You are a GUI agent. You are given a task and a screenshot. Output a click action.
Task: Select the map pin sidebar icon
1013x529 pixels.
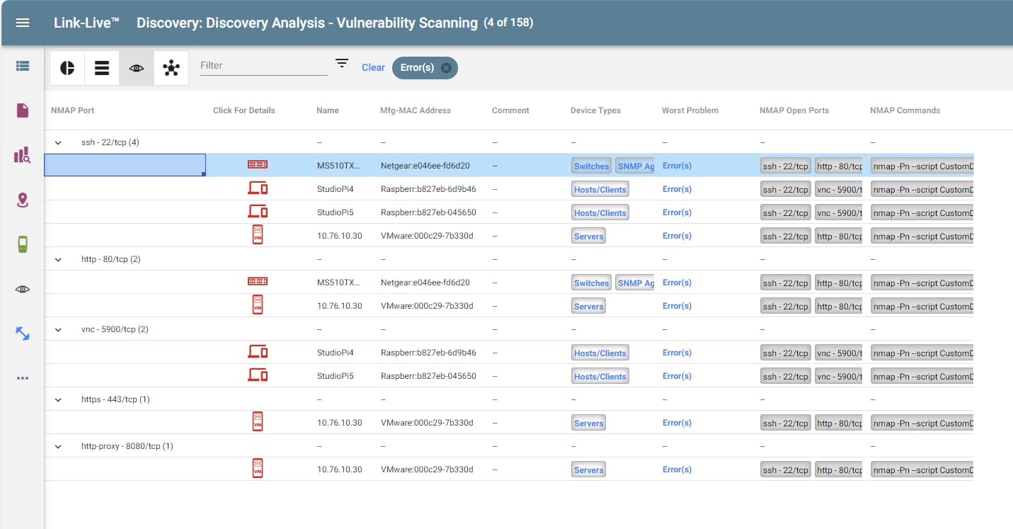tap(21, 200)
